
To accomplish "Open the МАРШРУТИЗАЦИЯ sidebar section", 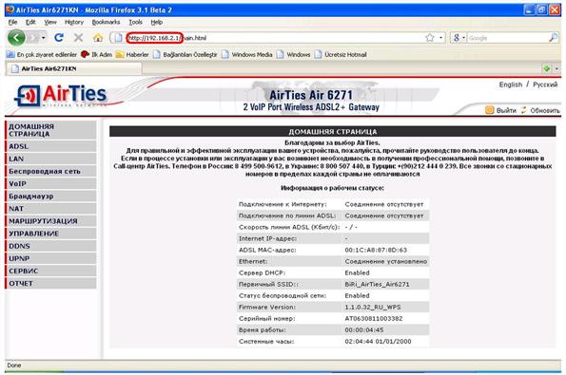I will 51,221.
